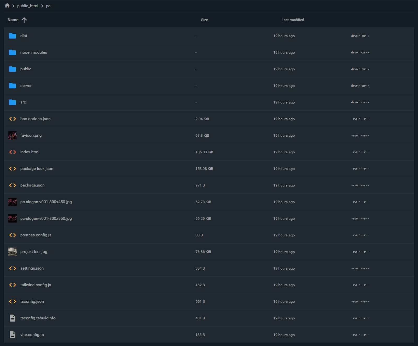418x346 pixels.
Task: Select the tsconfig.tsbuildinfo file name
Action: [x=38, y=318]
